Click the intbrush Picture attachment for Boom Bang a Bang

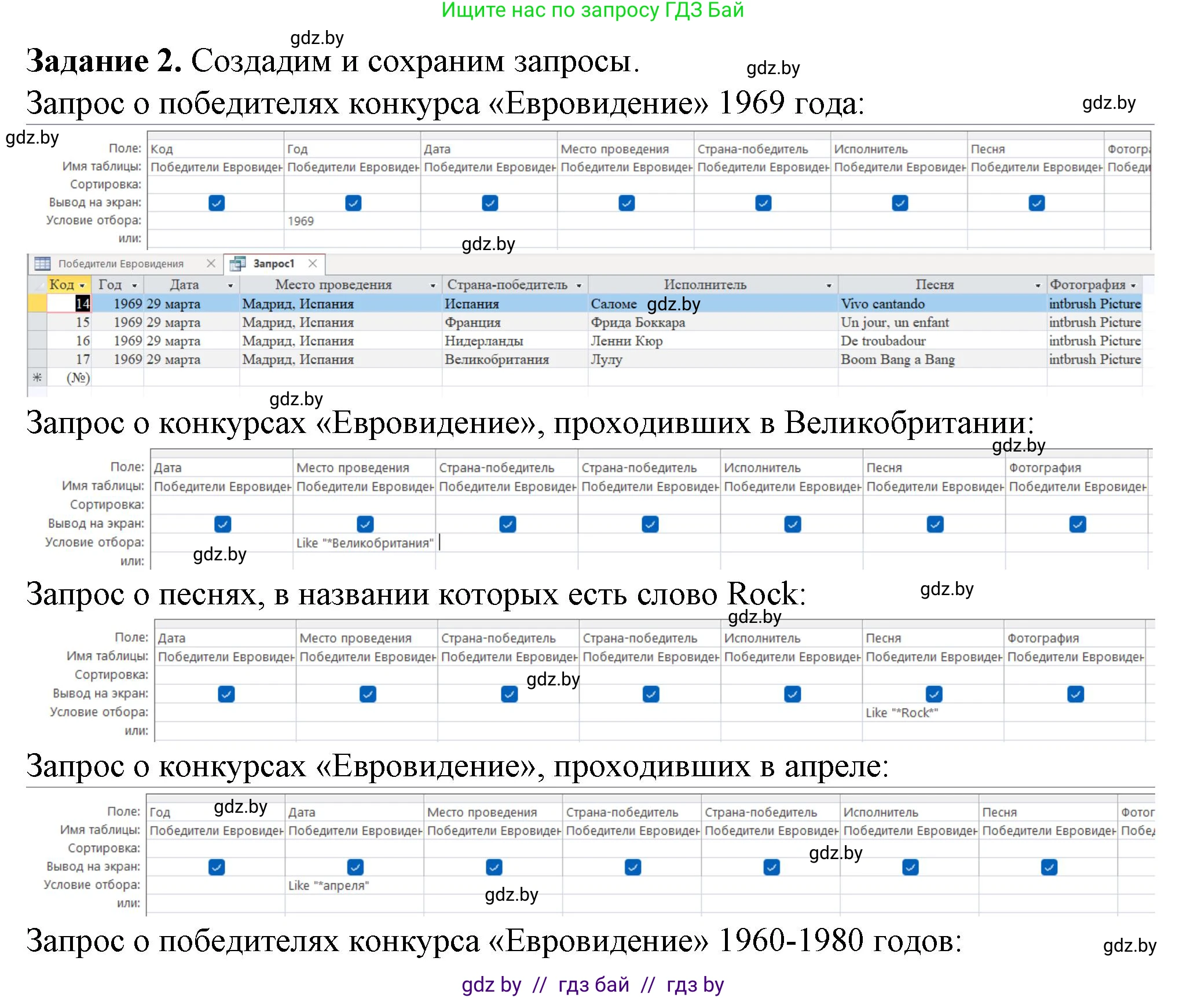(1094, 359)
